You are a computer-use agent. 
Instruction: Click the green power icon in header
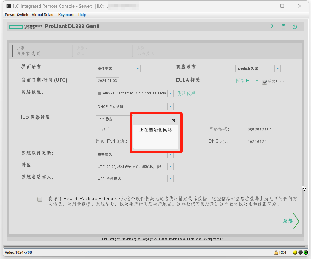[295, 27]
